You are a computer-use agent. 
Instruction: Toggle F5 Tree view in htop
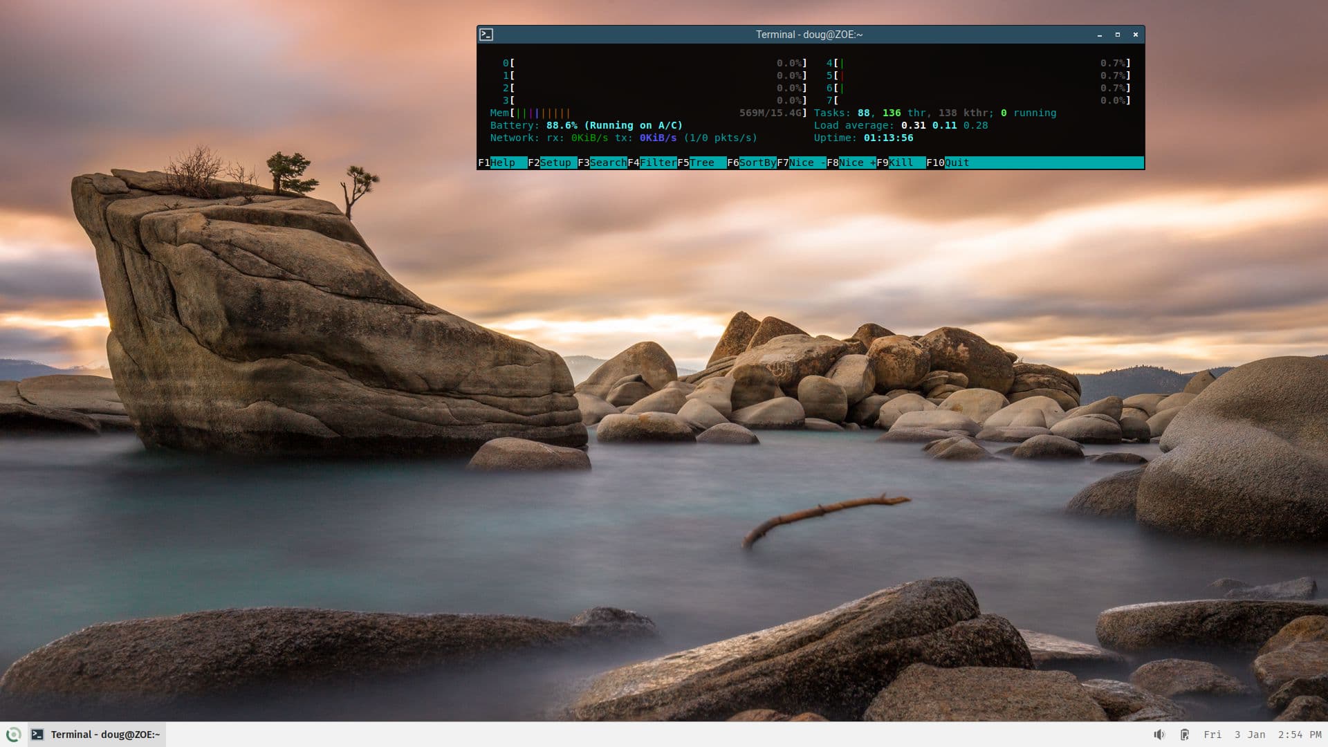click(x=700, y=163)
